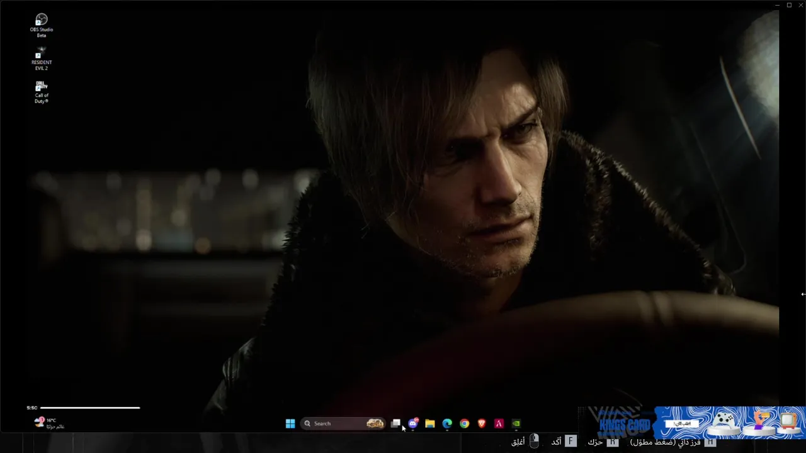Open Brave browser from the taskbar
Image resolution: width=806 pixels, height=453 pixels.
(x=482, y=423)
